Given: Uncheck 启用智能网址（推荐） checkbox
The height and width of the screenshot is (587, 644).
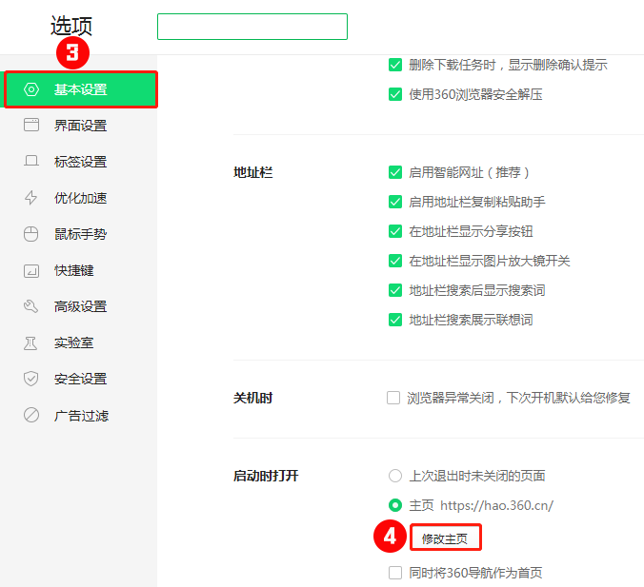Looking at the screenshot, I should click(394, 172).
